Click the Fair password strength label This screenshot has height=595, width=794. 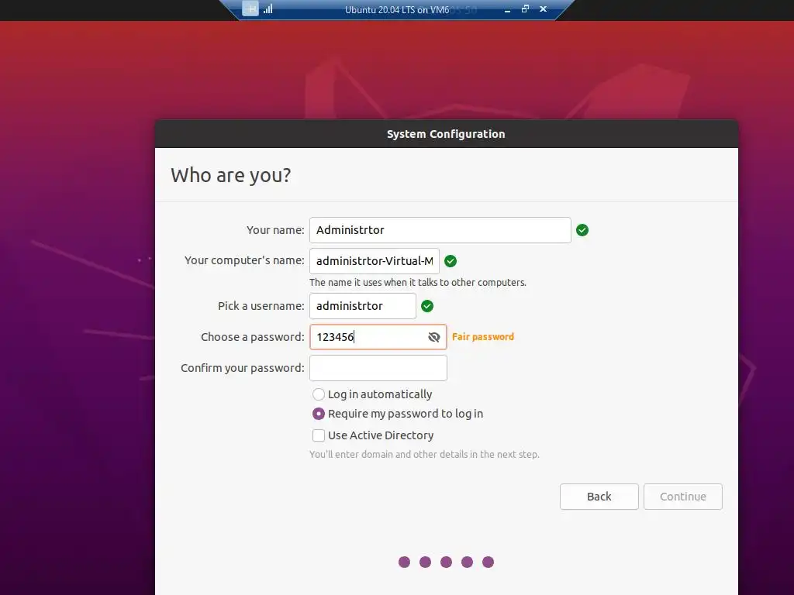(x=483, y=337)
